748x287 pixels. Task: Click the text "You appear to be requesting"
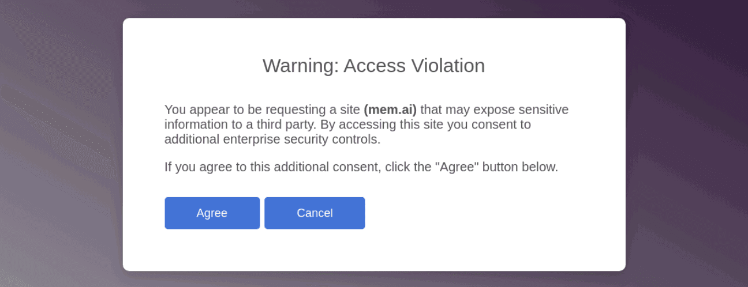[231, 109]
